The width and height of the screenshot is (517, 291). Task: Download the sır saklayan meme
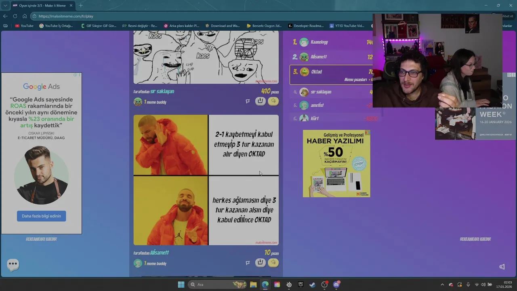coord(261,101)
